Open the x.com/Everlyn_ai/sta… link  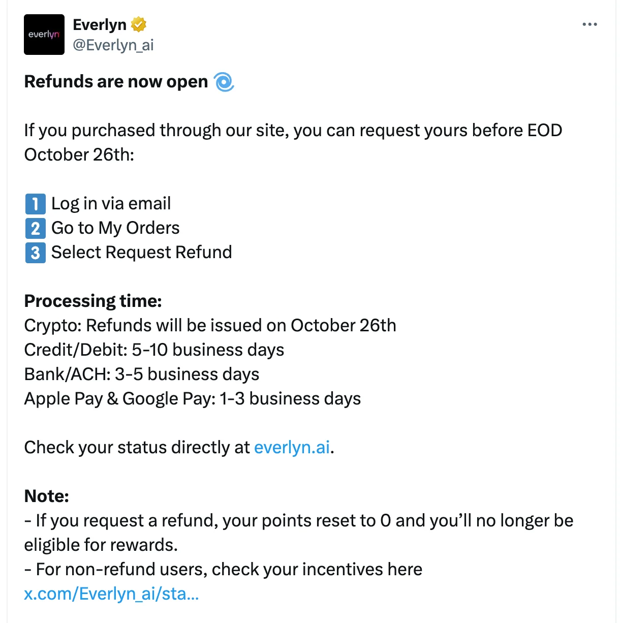[x=111, y=594]
